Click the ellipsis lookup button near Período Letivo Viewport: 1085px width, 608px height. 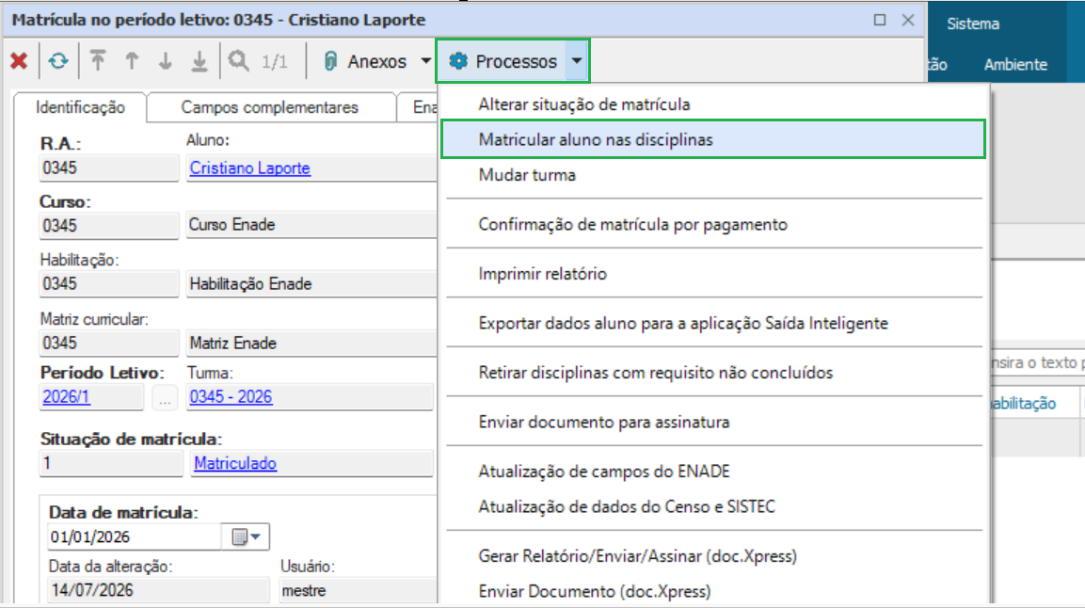[x=165, y=398]
